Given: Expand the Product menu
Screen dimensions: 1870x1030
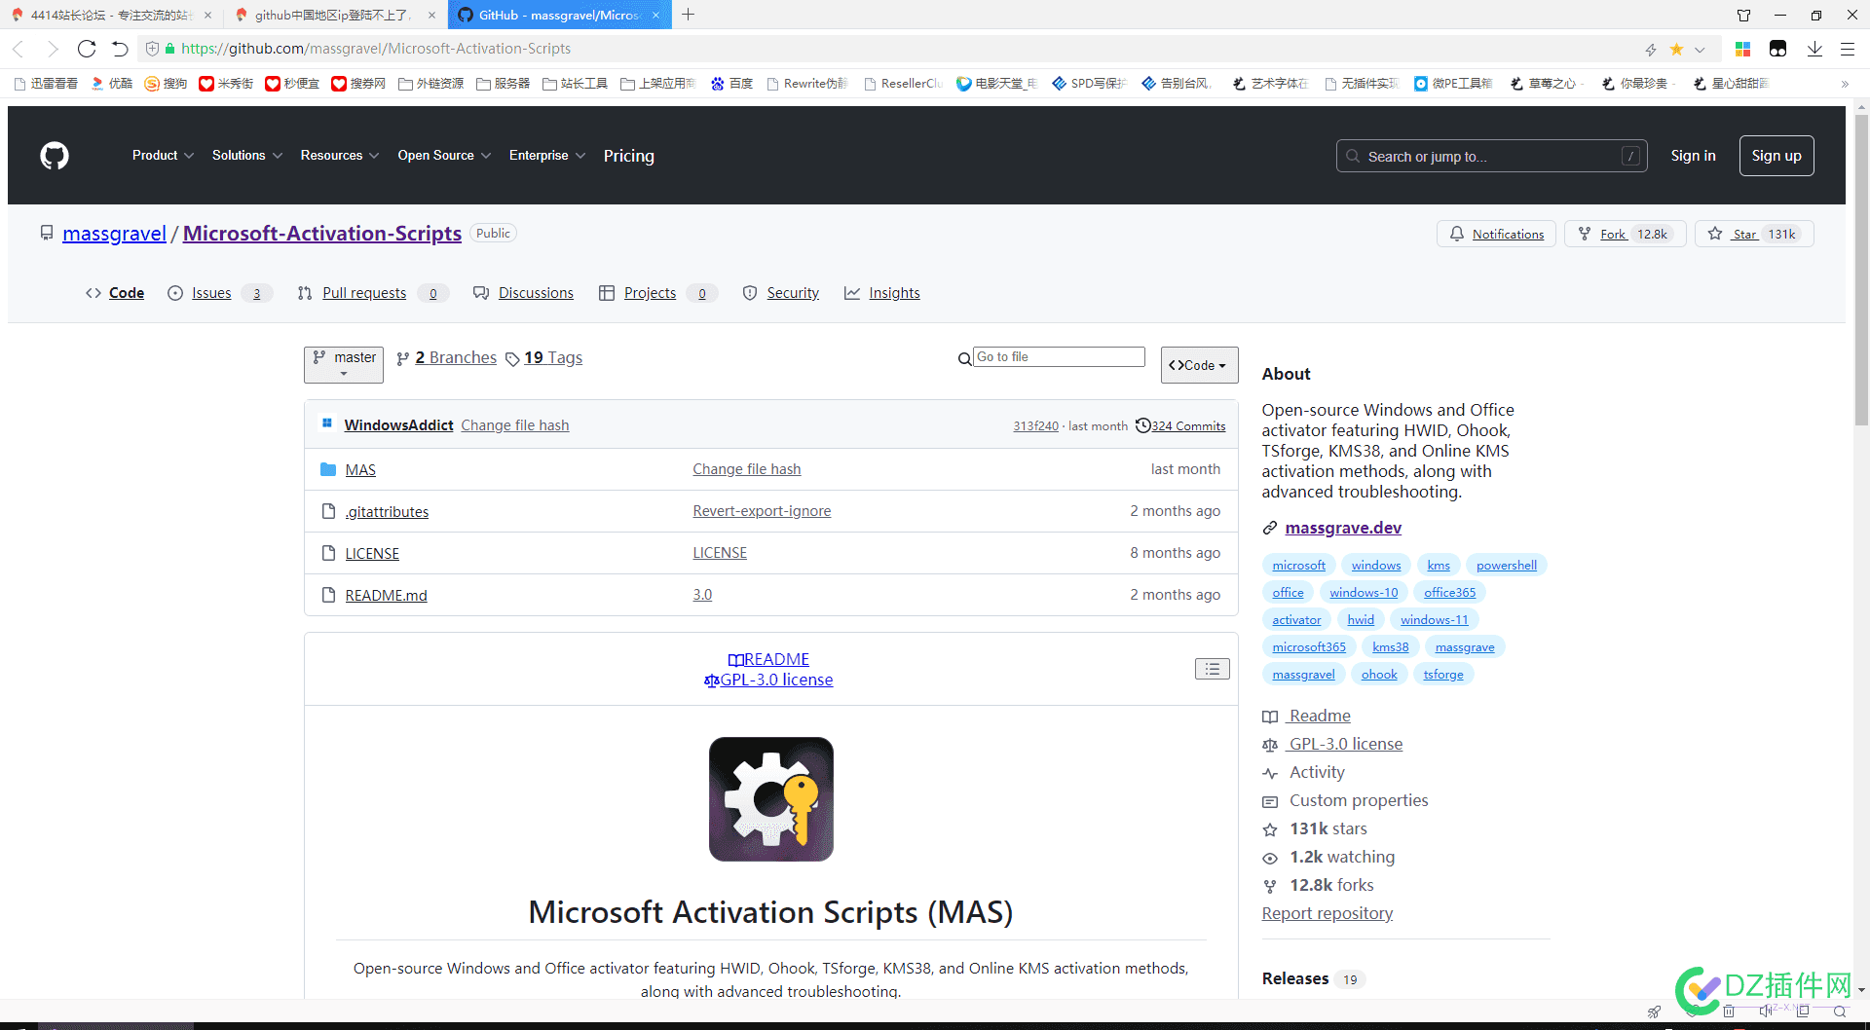Looking at the screenshot, I should pos(163,156).
